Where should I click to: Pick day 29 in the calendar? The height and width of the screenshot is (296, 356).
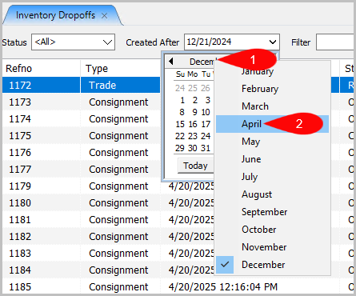pos(180,148)
